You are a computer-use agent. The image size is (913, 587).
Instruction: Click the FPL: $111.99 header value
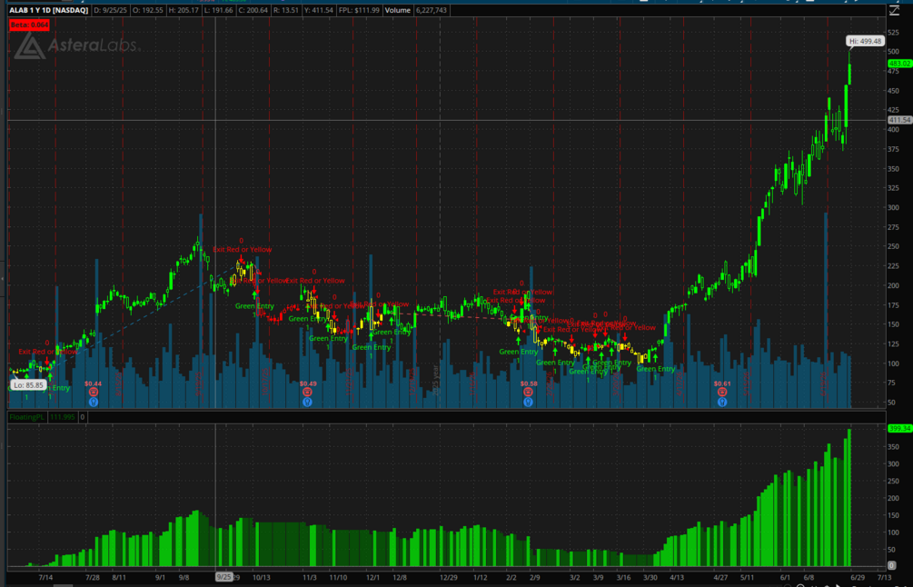click(361, 11)
